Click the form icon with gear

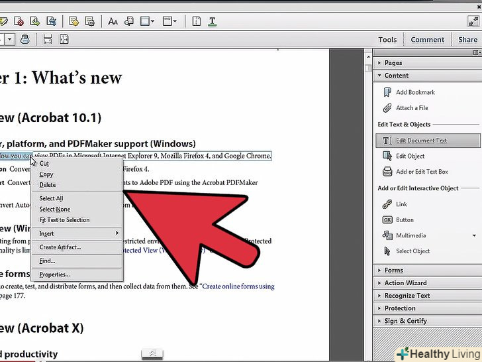[90, 21]
